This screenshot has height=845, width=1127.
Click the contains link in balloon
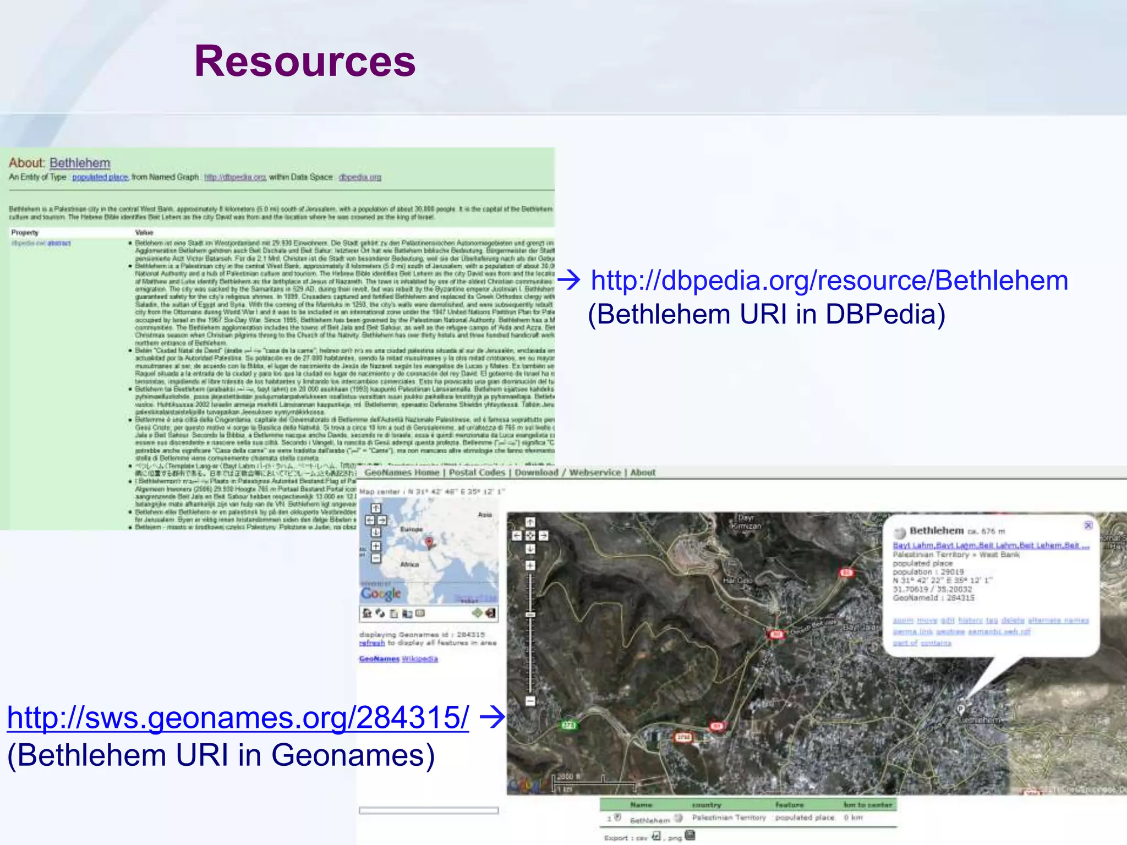[x=936, y=643]
